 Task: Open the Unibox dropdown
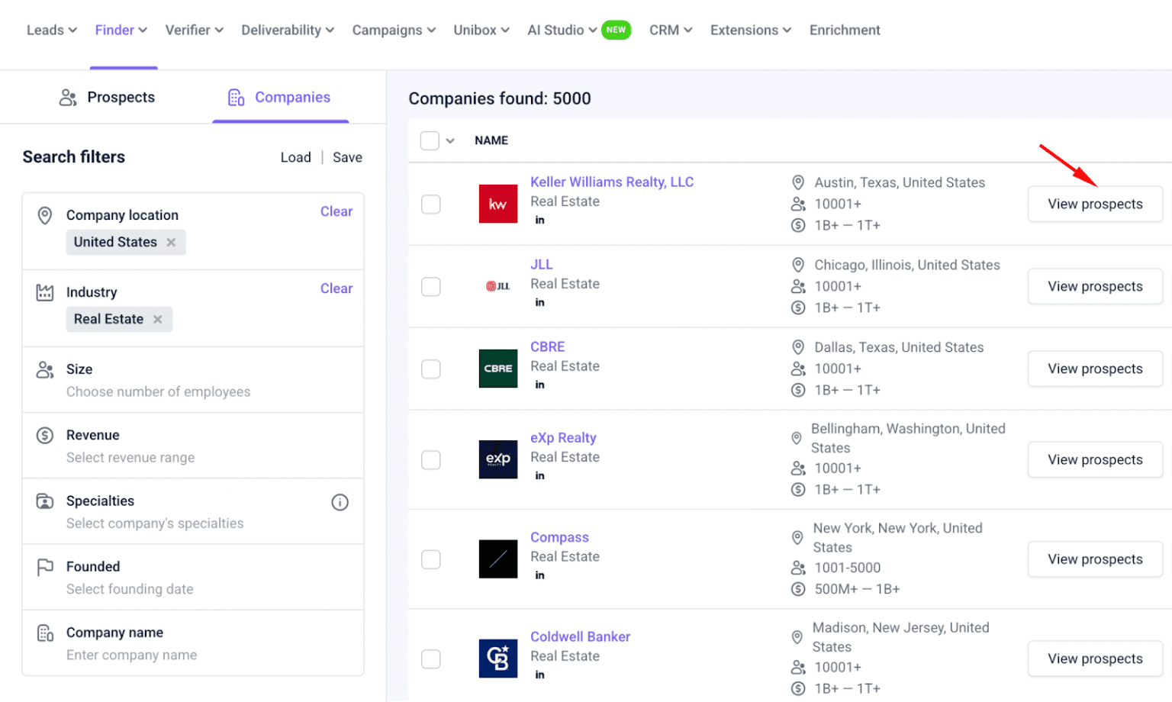click(481, 31)
